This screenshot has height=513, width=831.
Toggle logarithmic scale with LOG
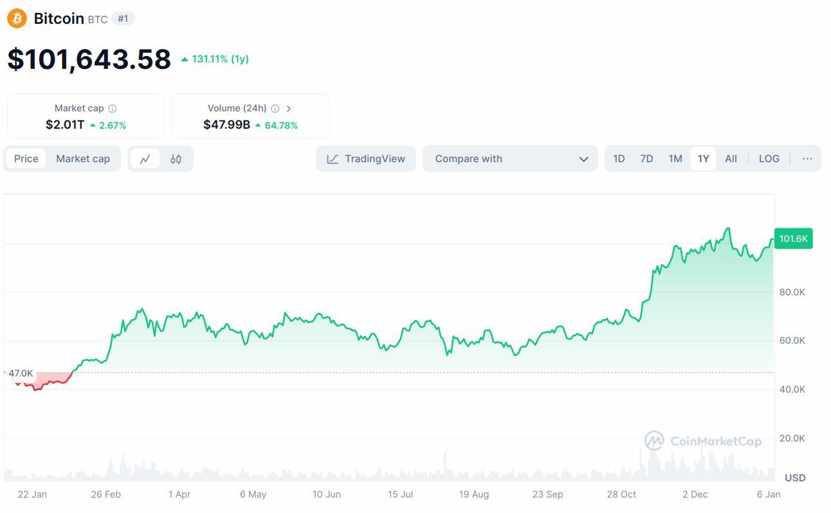[x=769, y=158]
